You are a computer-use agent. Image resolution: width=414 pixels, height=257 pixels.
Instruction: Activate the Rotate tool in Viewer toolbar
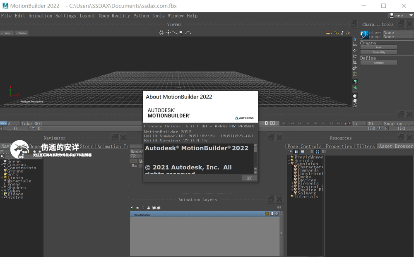pos(355,56)
